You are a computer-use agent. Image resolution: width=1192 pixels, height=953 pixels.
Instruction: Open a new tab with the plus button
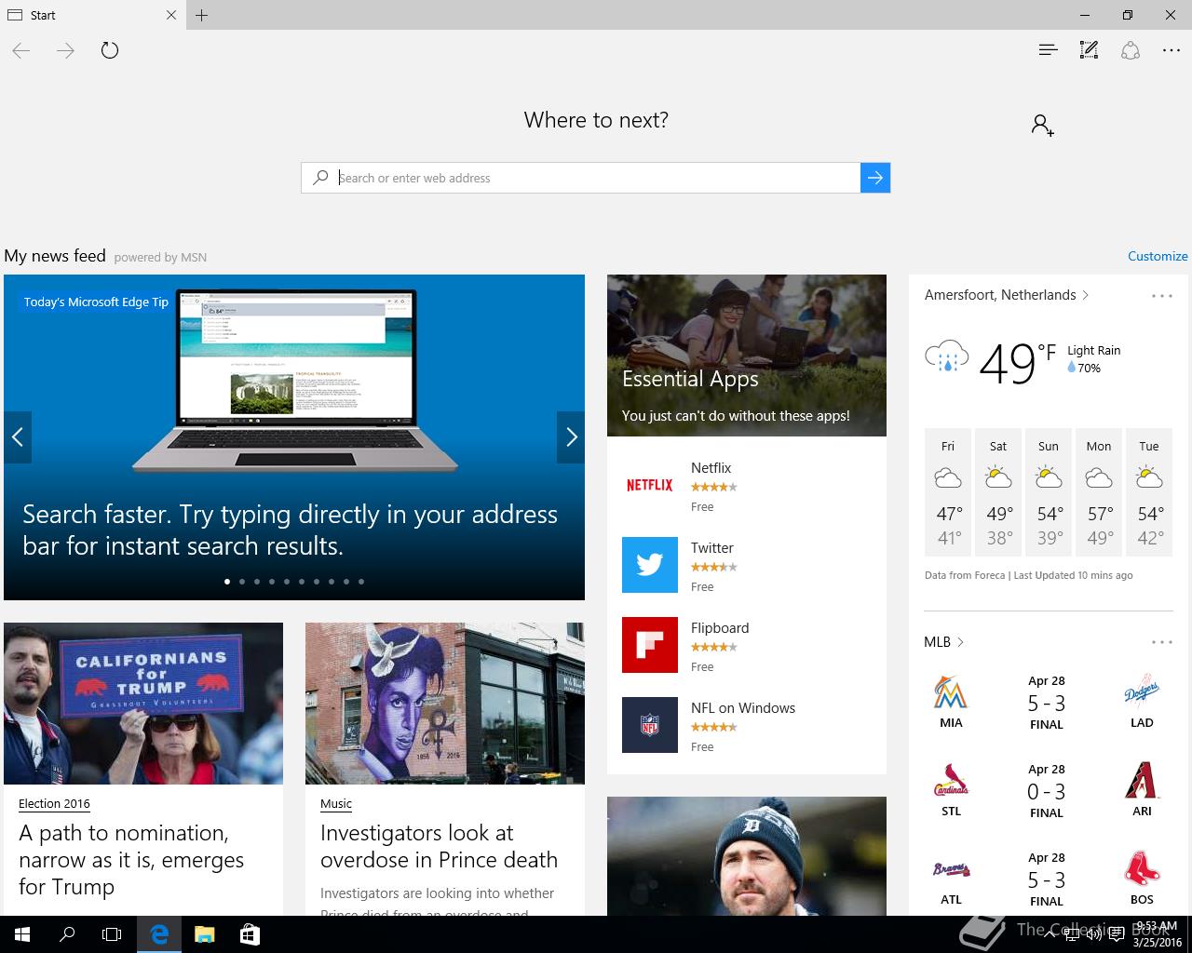click(202, 15)
